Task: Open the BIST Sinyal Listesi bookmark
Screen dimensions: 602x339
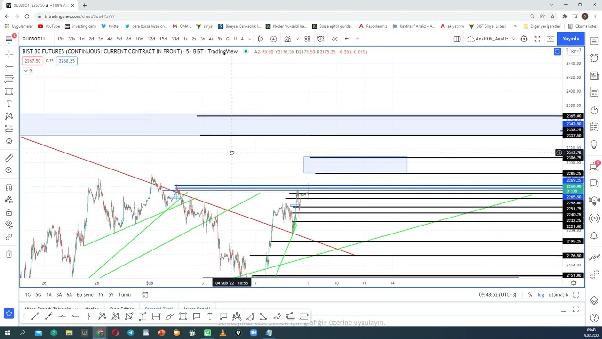Action: 487,26
